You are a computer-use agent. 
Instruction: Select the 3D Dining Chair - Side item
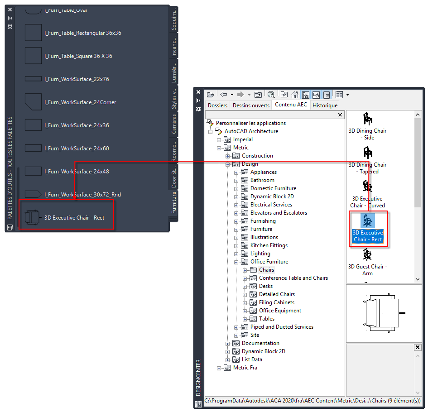[367, 126]
